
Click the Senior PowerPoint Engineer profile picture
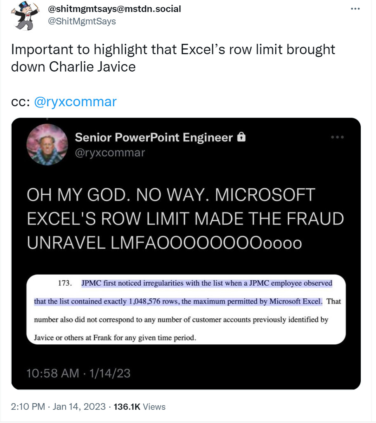point(47,145)
